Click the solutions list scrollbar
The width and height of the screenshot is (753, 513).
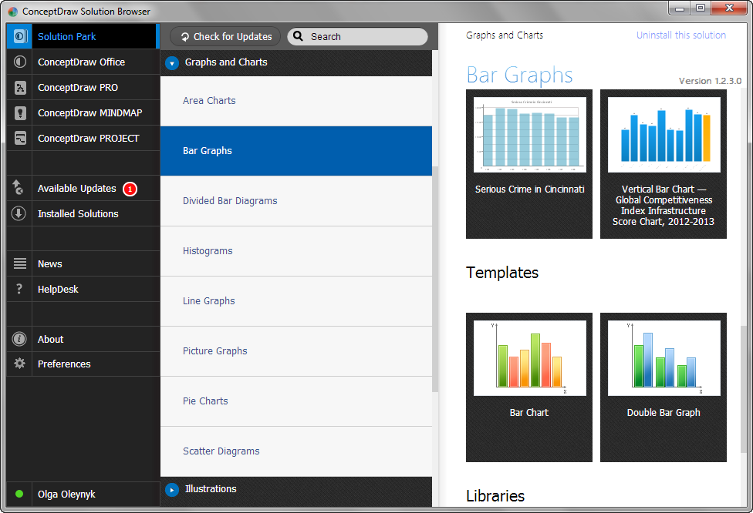click(435, 279)
